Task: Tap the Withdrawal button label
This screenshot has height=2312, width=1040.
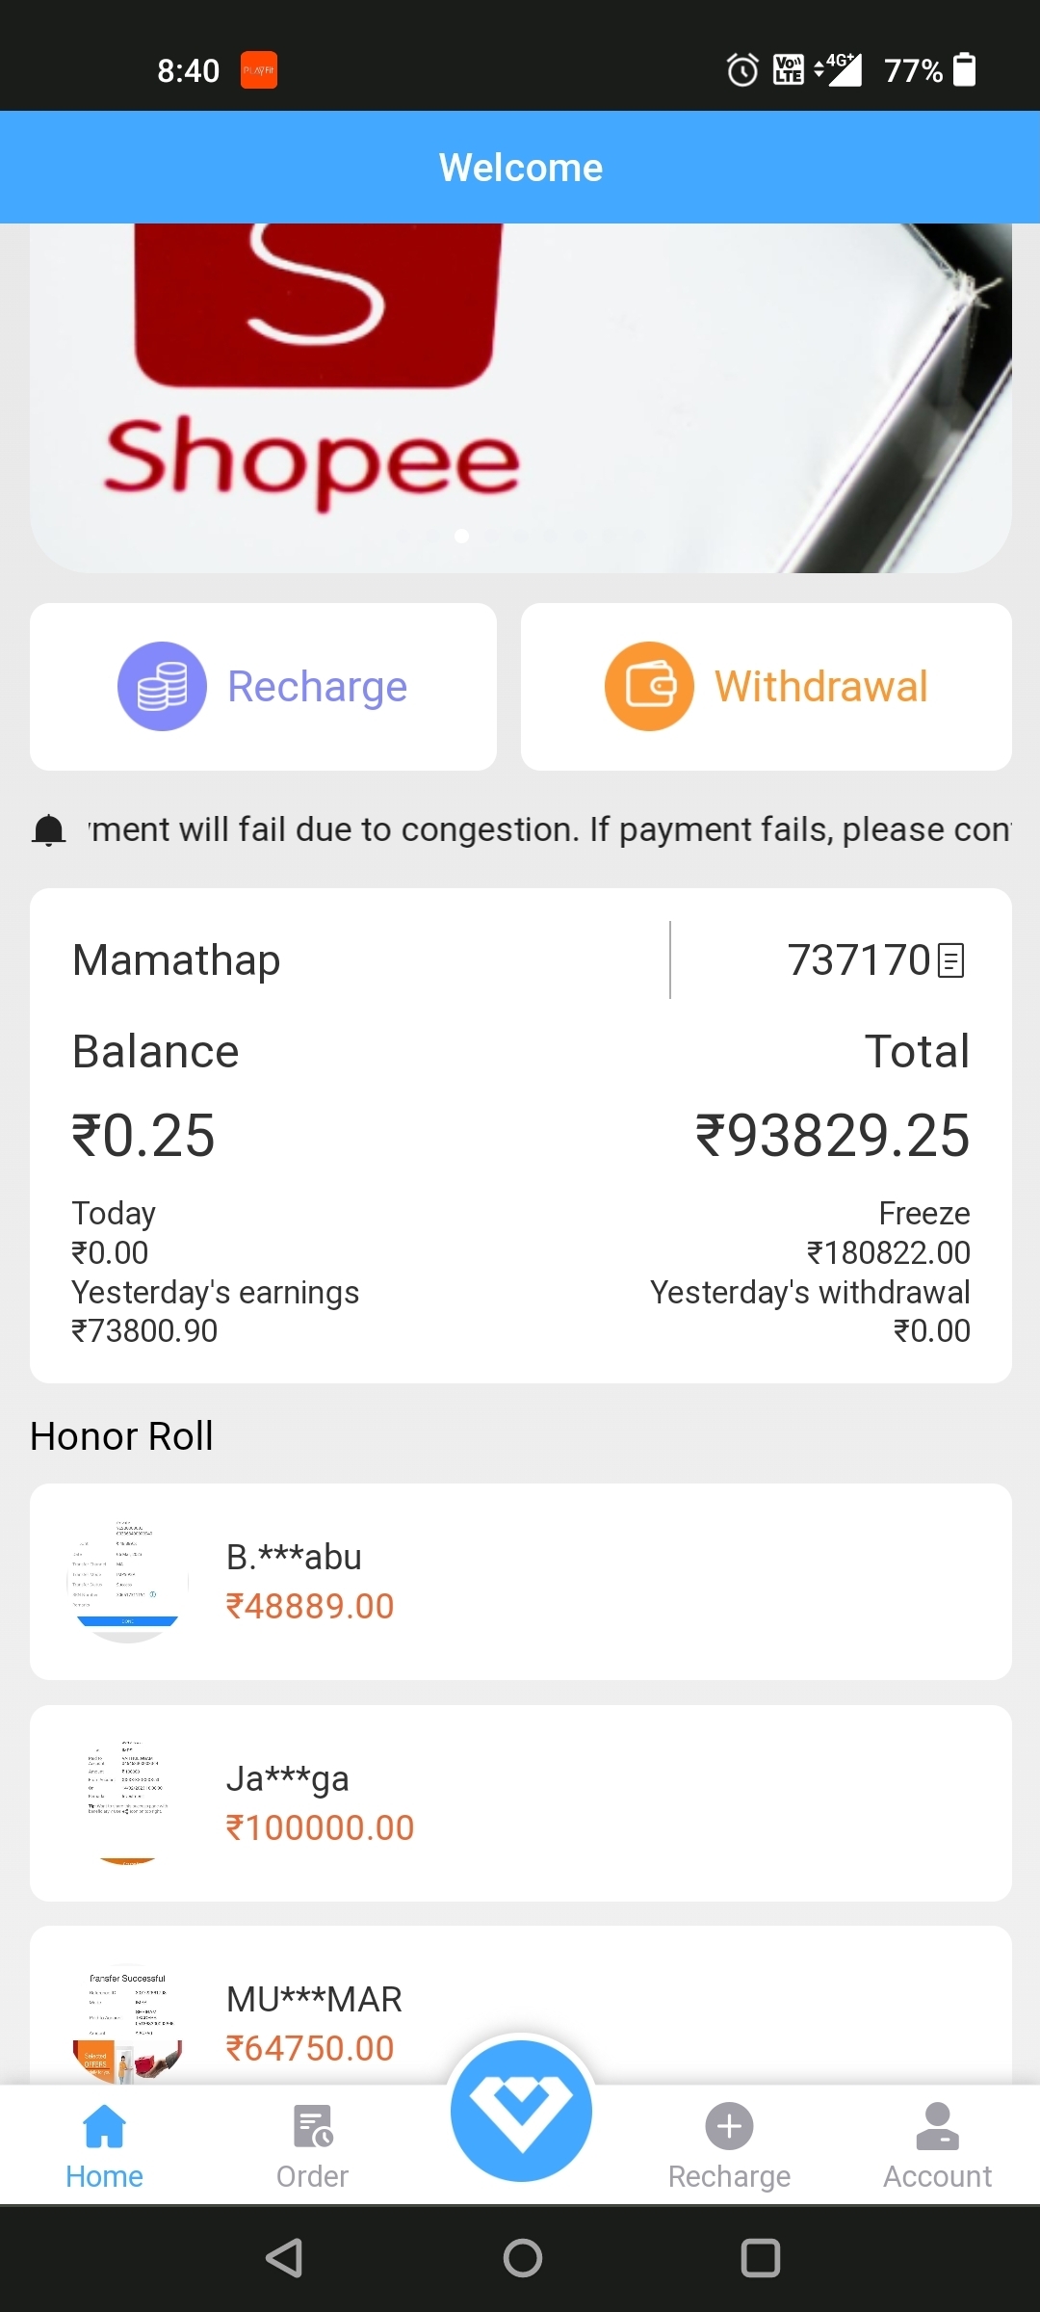Action: point(820,687)
